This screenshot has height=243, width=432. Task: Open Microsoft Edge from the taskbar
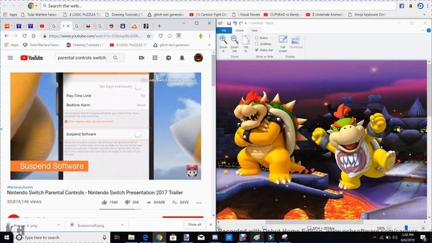[145, 238]
